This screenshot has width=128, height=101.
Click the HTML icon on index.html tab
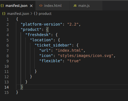(x=41, y=6)
